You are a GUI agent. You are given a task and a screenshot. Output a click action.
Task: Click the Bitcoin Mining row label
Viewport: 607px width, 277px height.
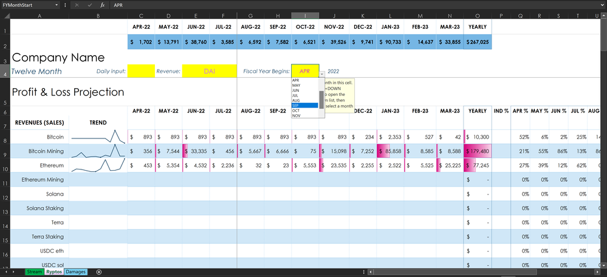point(46,151)
